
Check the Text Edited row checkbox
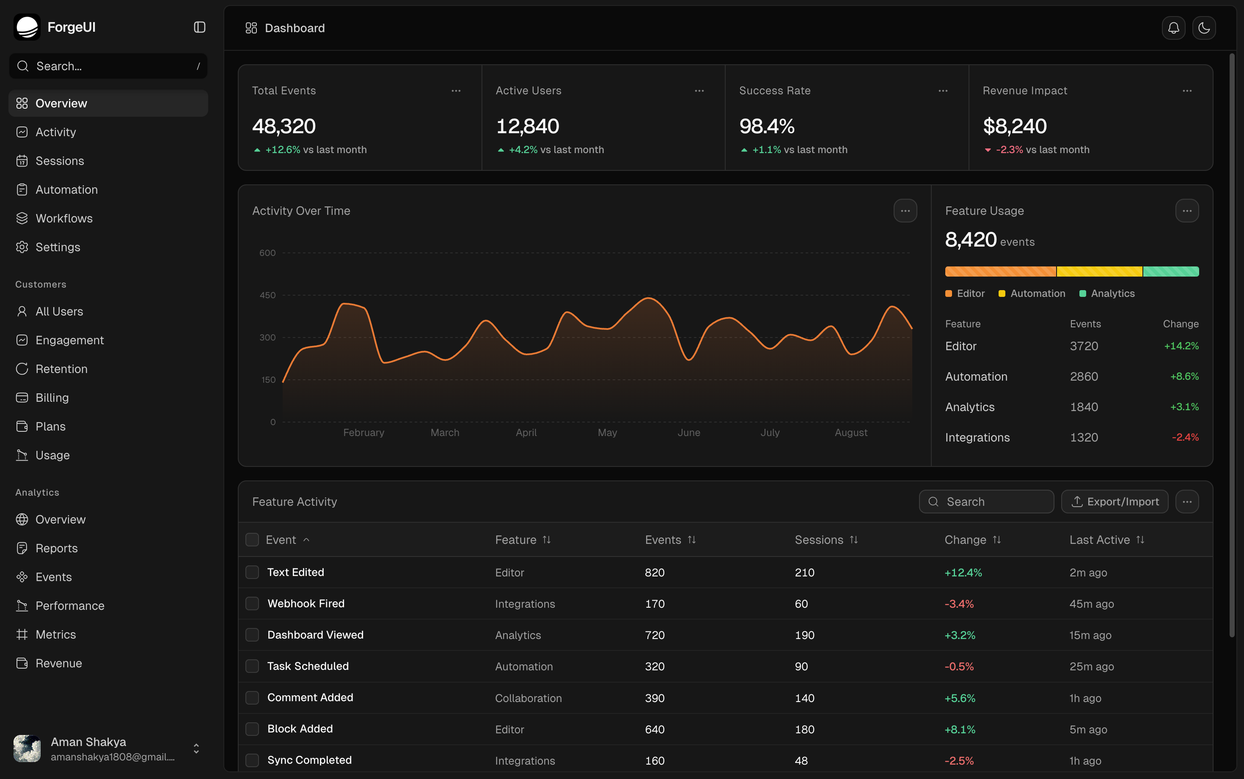click(252, 572)
